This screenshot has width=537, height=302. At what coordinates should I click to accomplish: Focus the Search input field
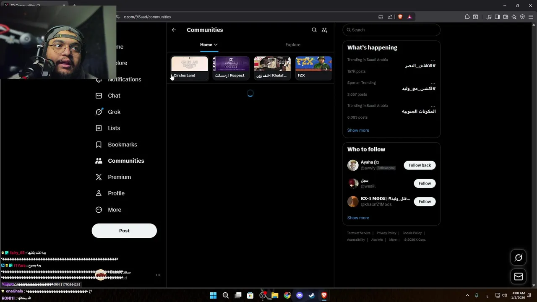pyautogui.click(x=391, y=30)
